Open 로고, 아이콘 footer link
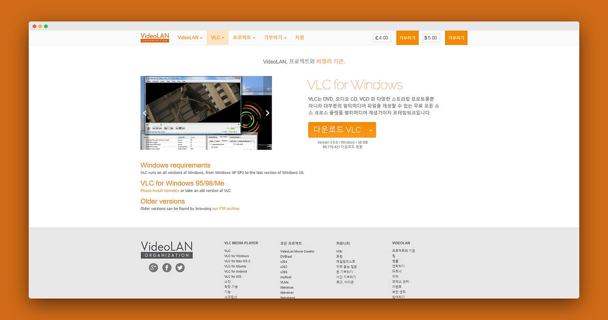 [345, 282]
